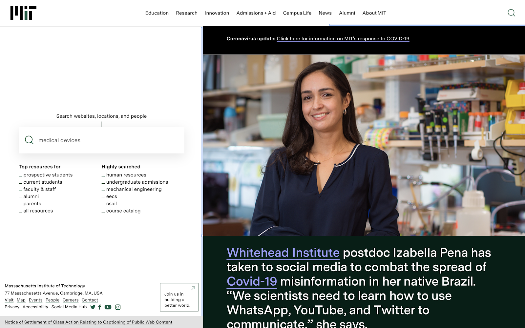The image size is (525, 328).
Task: Click the MIT logo
Action: tap(23, 13)
